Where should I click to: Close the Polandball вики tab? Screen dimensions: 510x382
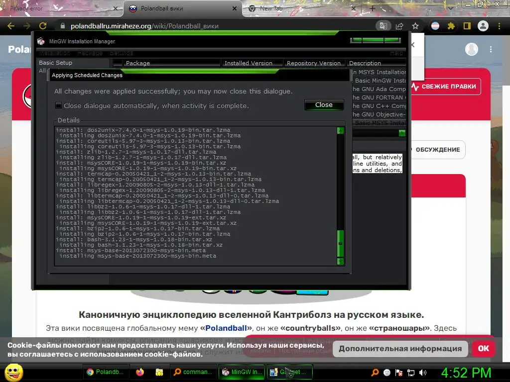tap(235, 8)
